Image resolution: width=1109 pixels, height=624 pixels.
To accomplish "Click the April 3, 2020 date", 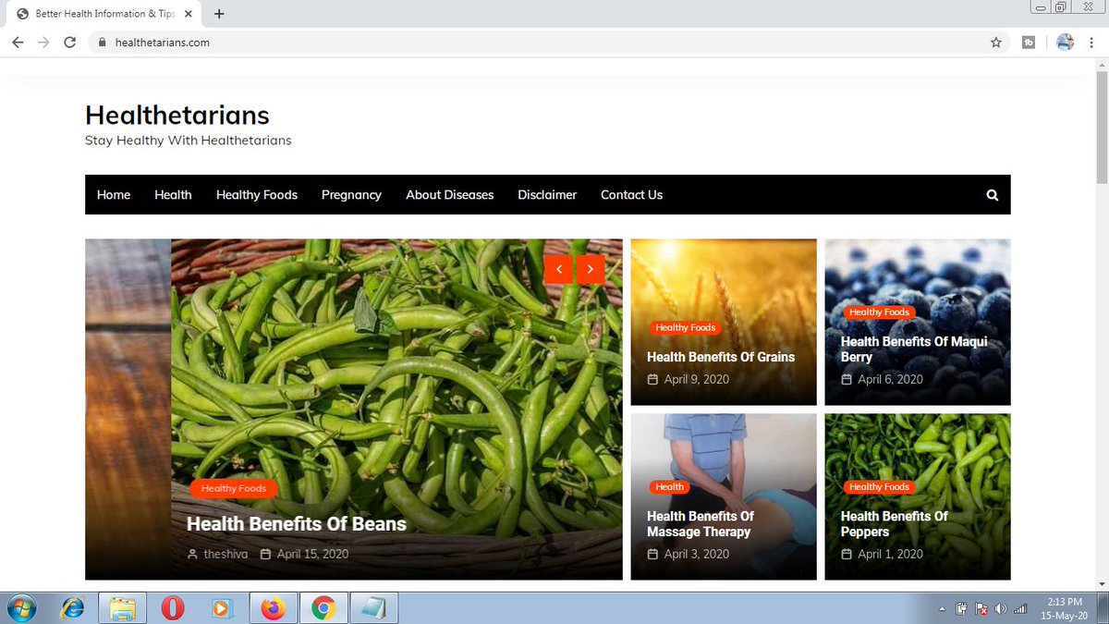I will [696, 554].
